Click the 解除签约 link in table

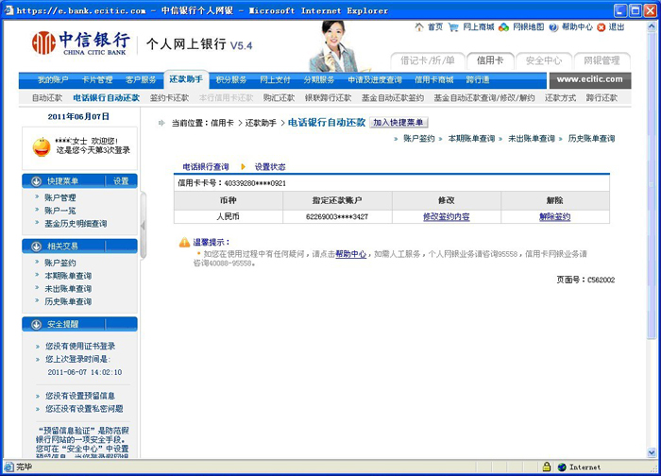pyautogui.click(x=554, y=217)
